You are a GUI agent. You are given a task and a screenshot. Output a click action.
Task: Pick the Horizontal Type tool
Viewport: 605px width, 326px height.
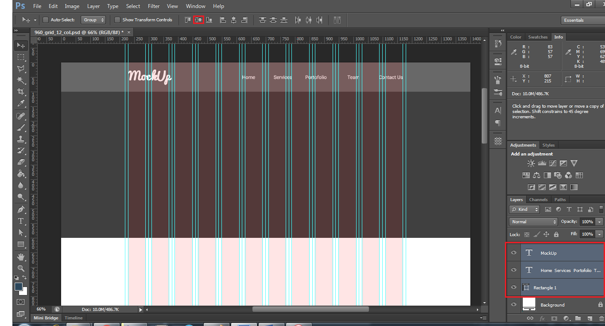21,221
